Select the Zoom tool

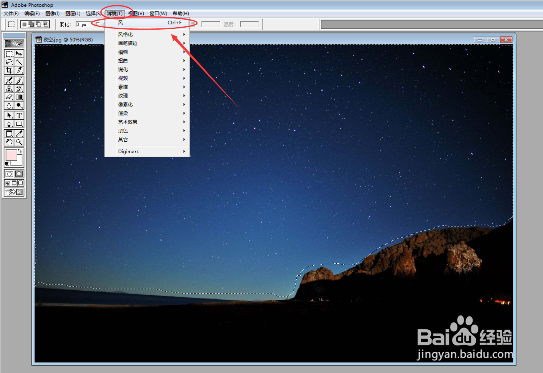pyautogui.click(x=19, y=142)
